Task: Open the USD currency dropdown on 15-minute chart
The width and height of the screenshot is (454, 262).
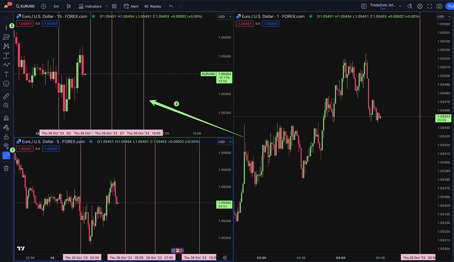Action: coord(225,16)
